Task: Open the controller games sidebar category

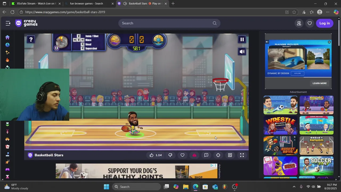Action: pos(7,169)
